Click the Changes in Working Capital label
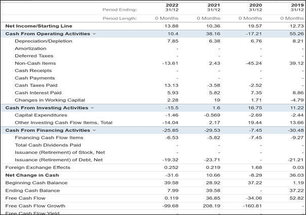This screenshot has width=306, height=215. click(x=50, y=100)
